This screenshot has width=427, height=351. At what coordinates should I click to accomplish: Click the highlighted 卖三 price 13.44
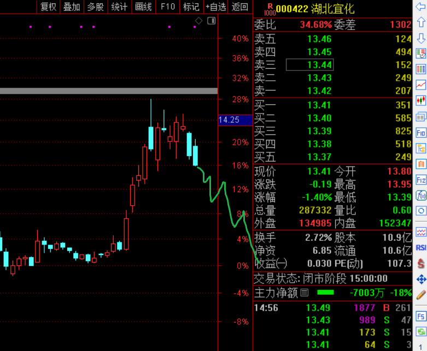[309, 65]
